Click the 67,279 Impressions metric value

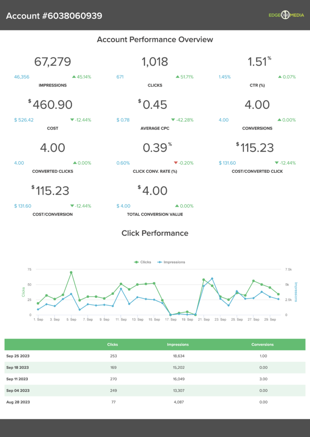[x=53, y=62]
